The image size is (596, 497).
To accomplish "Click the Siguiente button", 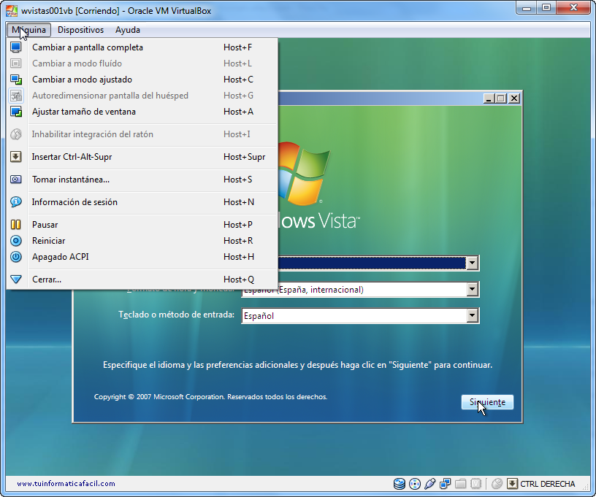I will coord(487,402).
